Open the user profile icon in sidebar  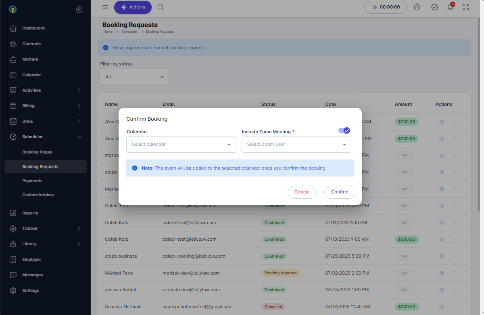point(79,9)
